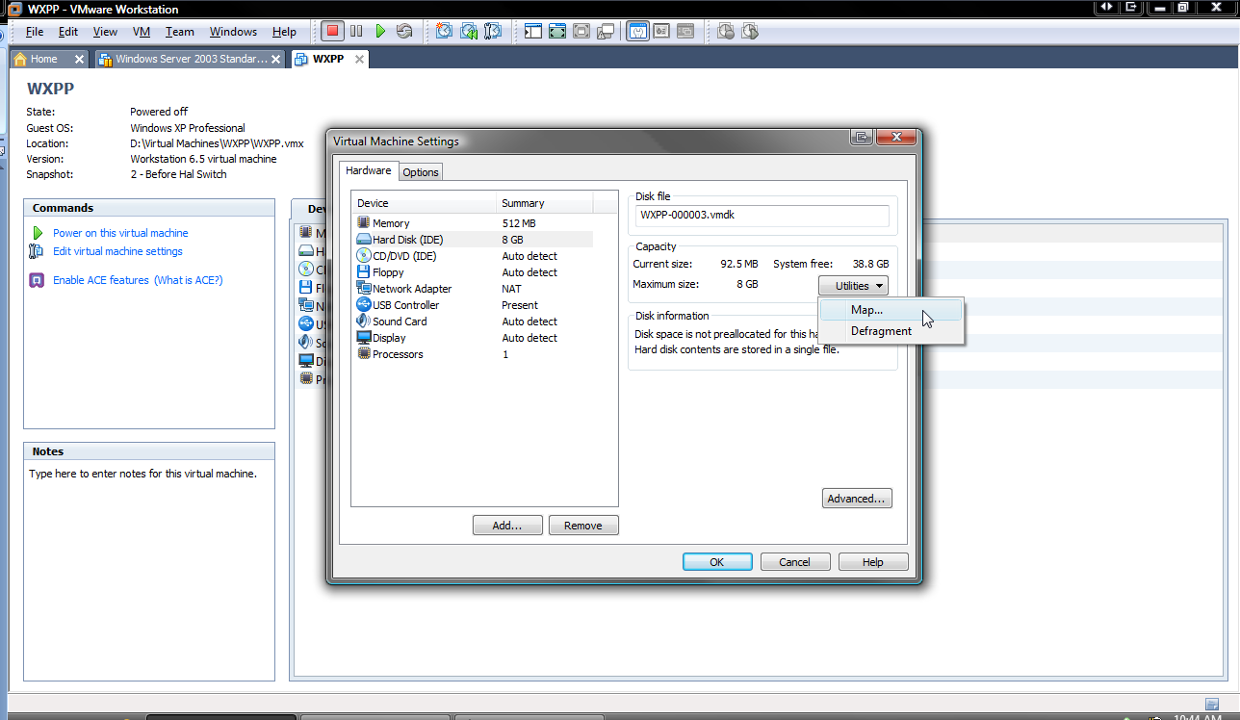Switch to the Options tab
Screen dimensions: 1240x720
421,172
